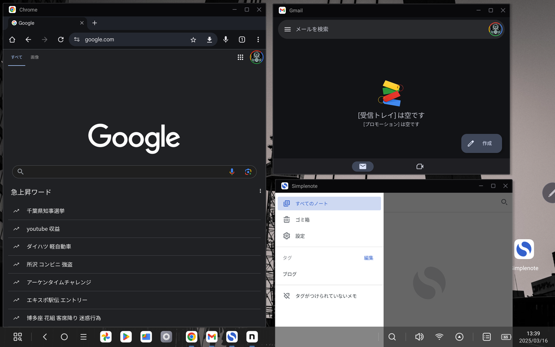Reload the page in Chrome
This screenshot has width=555, height=347.
click(61, 40)
